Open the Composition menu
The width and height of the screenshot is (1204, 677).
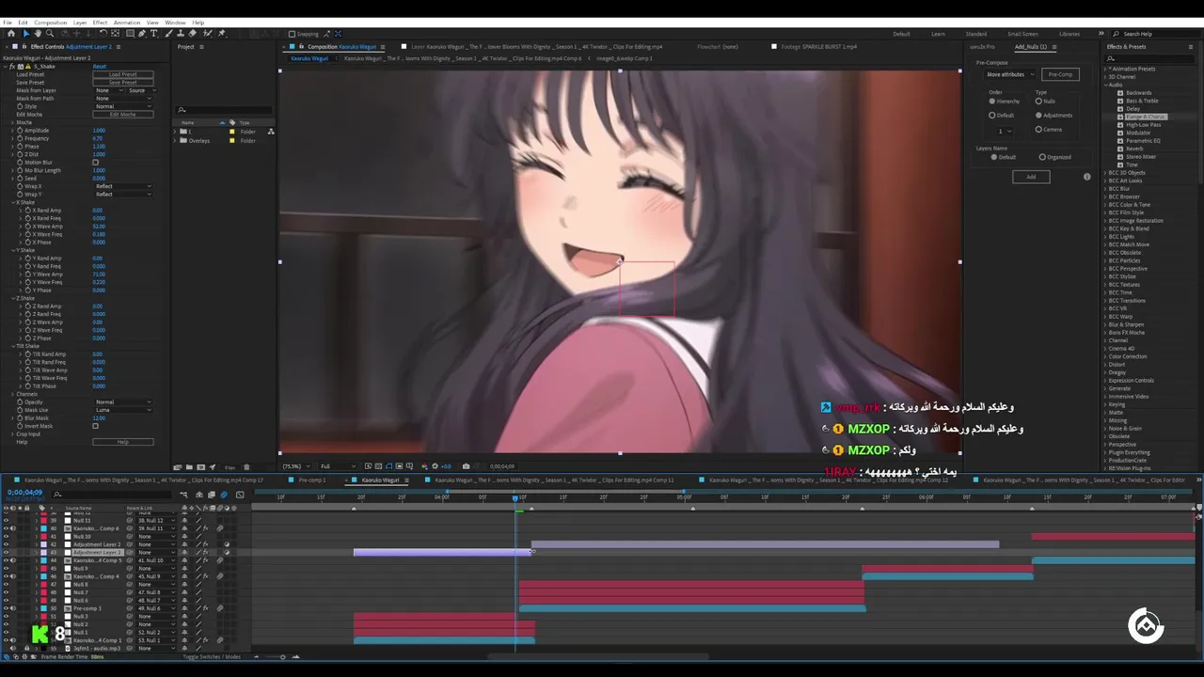51,23
